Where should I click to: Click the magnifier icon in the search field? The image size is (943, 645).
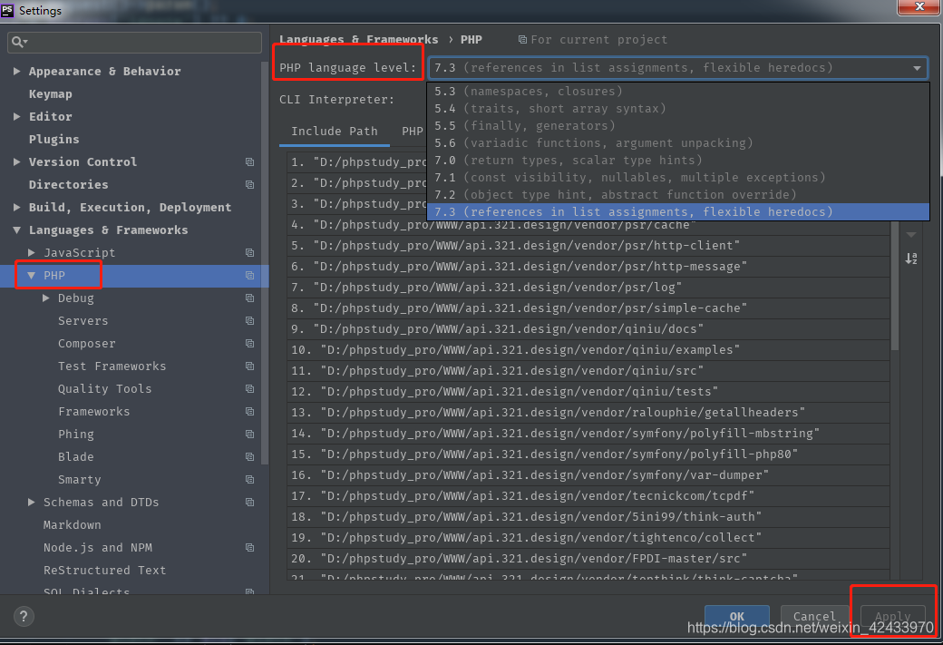coord(17,42)
